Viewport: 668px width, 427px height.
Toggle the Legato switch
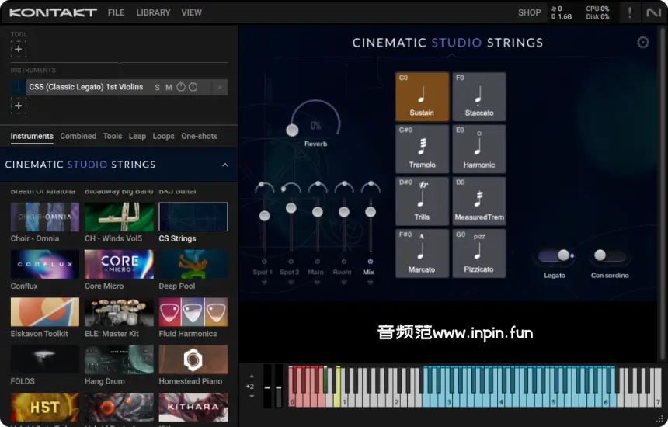click(556, 255)
